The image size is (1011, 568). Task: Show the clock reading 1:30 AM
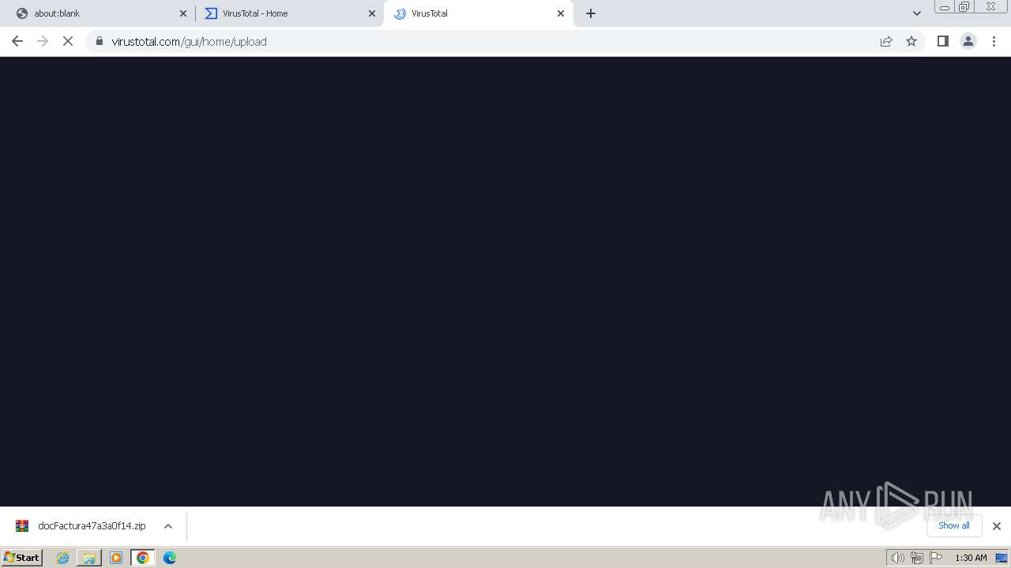coord(971,558)
